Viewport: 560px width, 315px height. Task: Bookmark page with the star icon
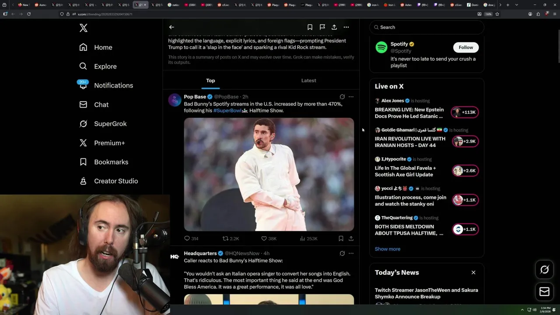[x=497, y=14]
